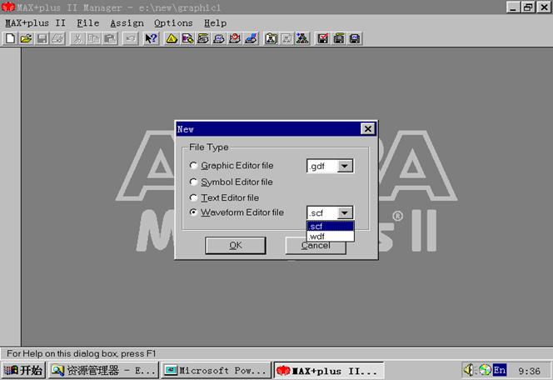The width and height of the screenshot is (553, 380).
Task: Open the Simulator toolbar icon
Action: pos(219,38)
